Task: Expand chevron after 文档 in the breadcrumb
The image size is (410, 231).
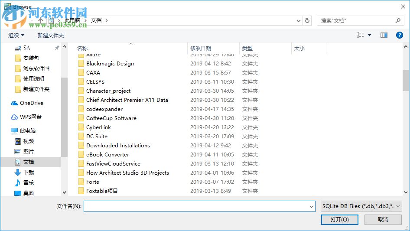Action: tap(107, 20)
